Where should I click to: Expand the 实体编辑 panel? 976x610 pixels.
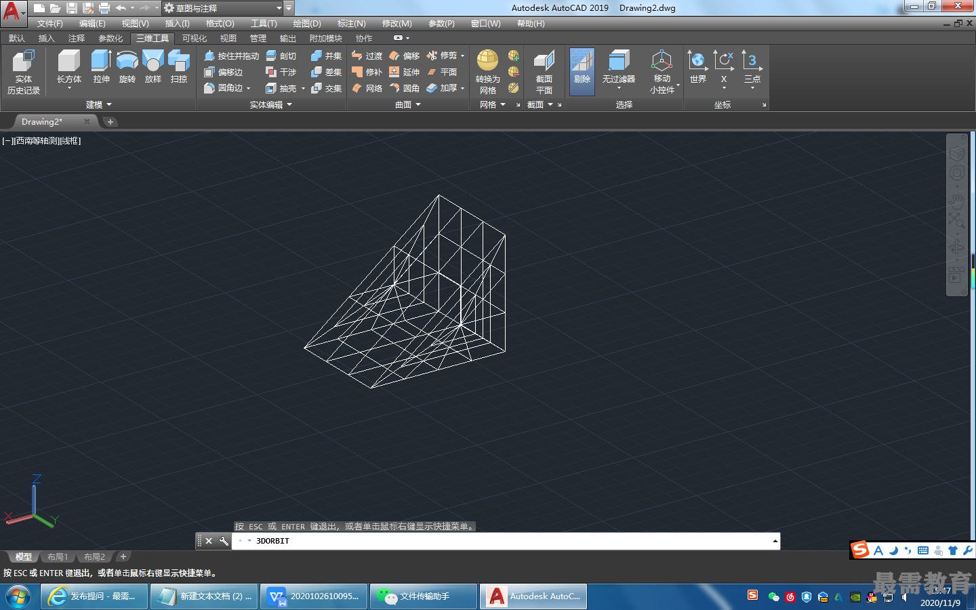[x=271, y=104]
